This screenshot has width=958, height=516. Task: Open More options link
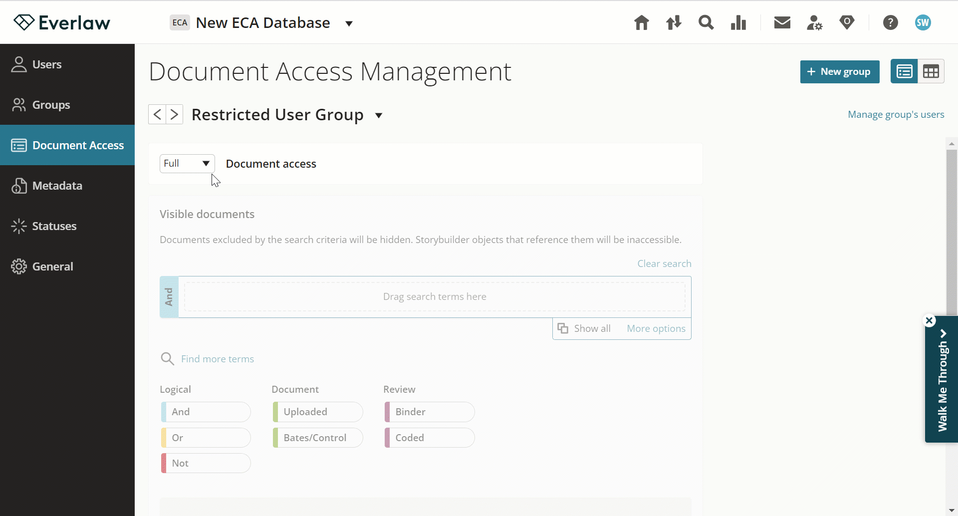pyautogui.click(x=656, y=328)
